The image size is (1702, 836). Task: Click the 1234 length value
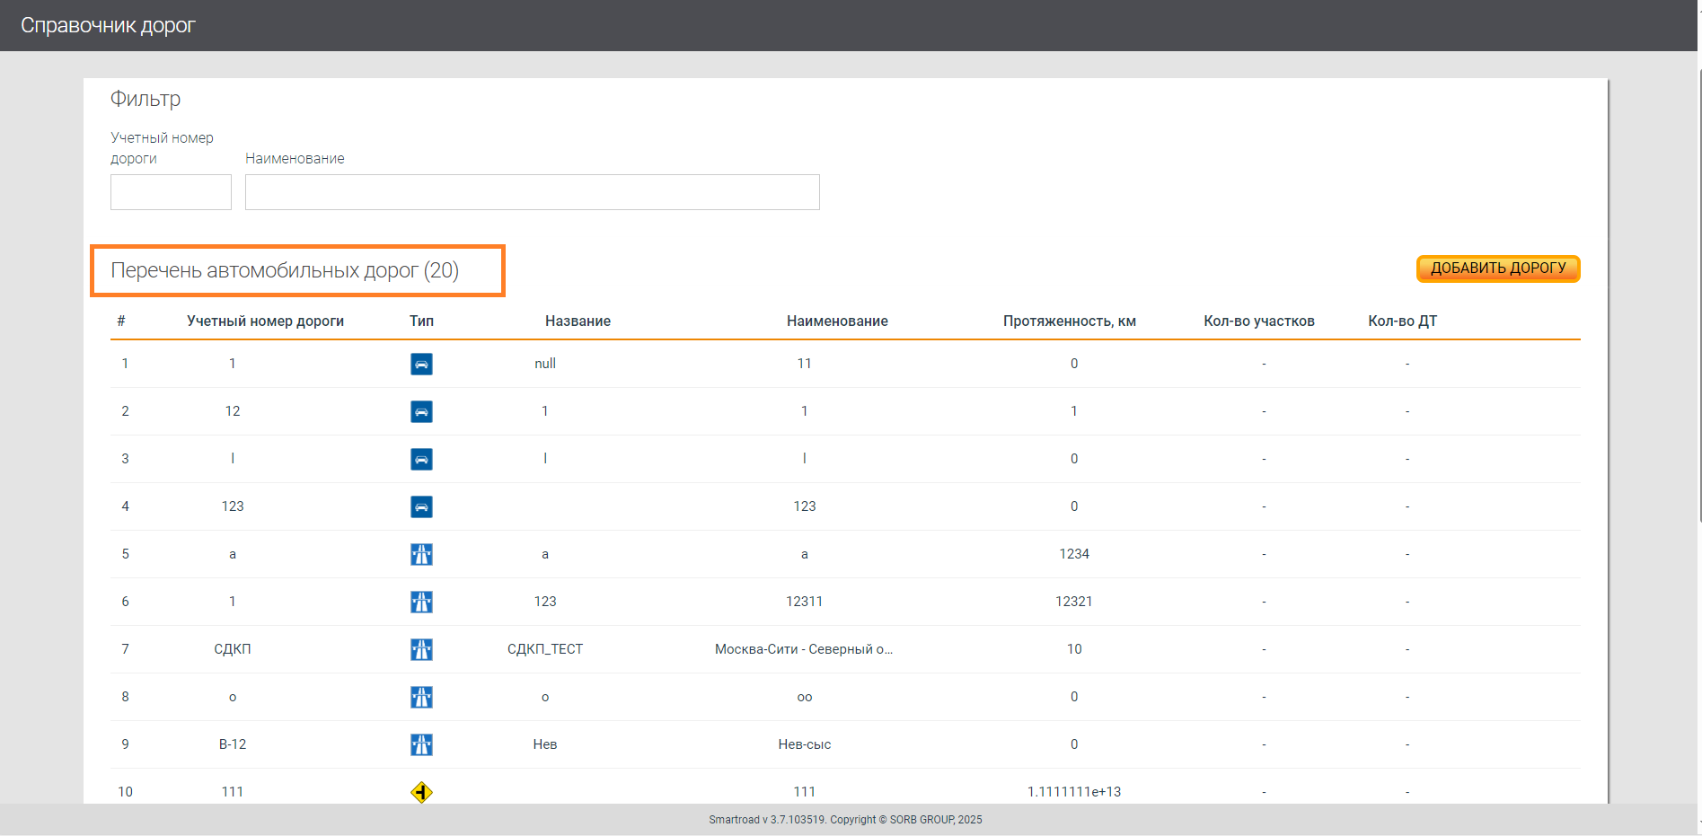click(x=1074, y=554)
